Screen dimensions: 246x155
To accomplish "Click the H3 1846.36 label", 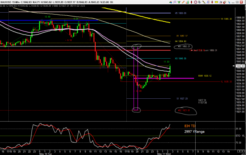I will point(181,59).
